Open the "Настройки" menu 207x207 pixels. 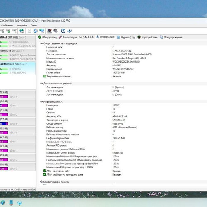pyautogui.click(x=22, y=26)
